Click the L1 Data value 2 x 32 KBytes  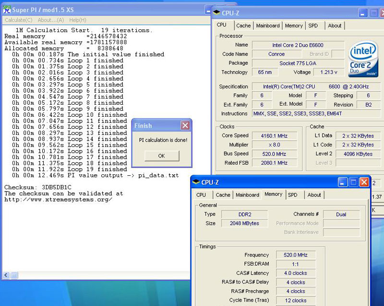point(358,136)
